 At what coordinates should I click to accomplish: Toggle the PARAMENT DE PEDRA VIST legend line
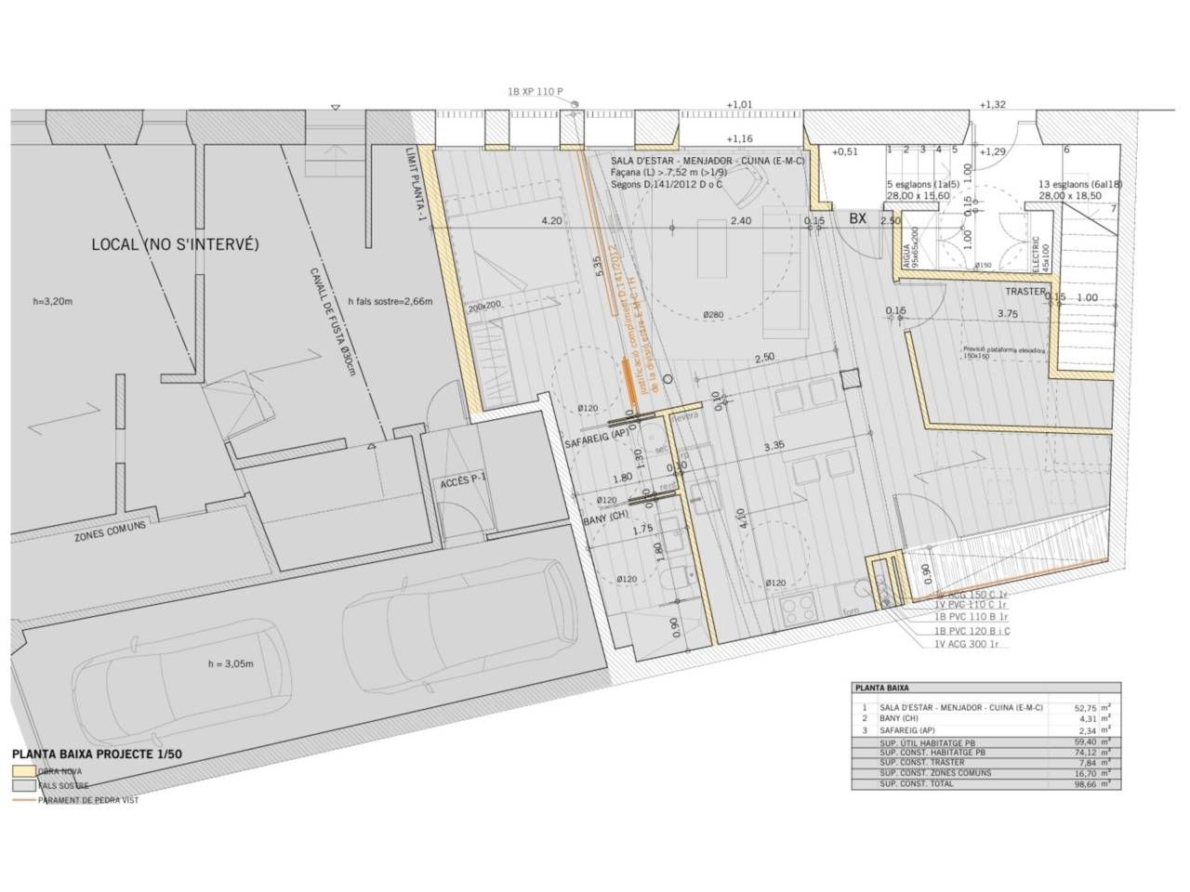coord(88,796)
